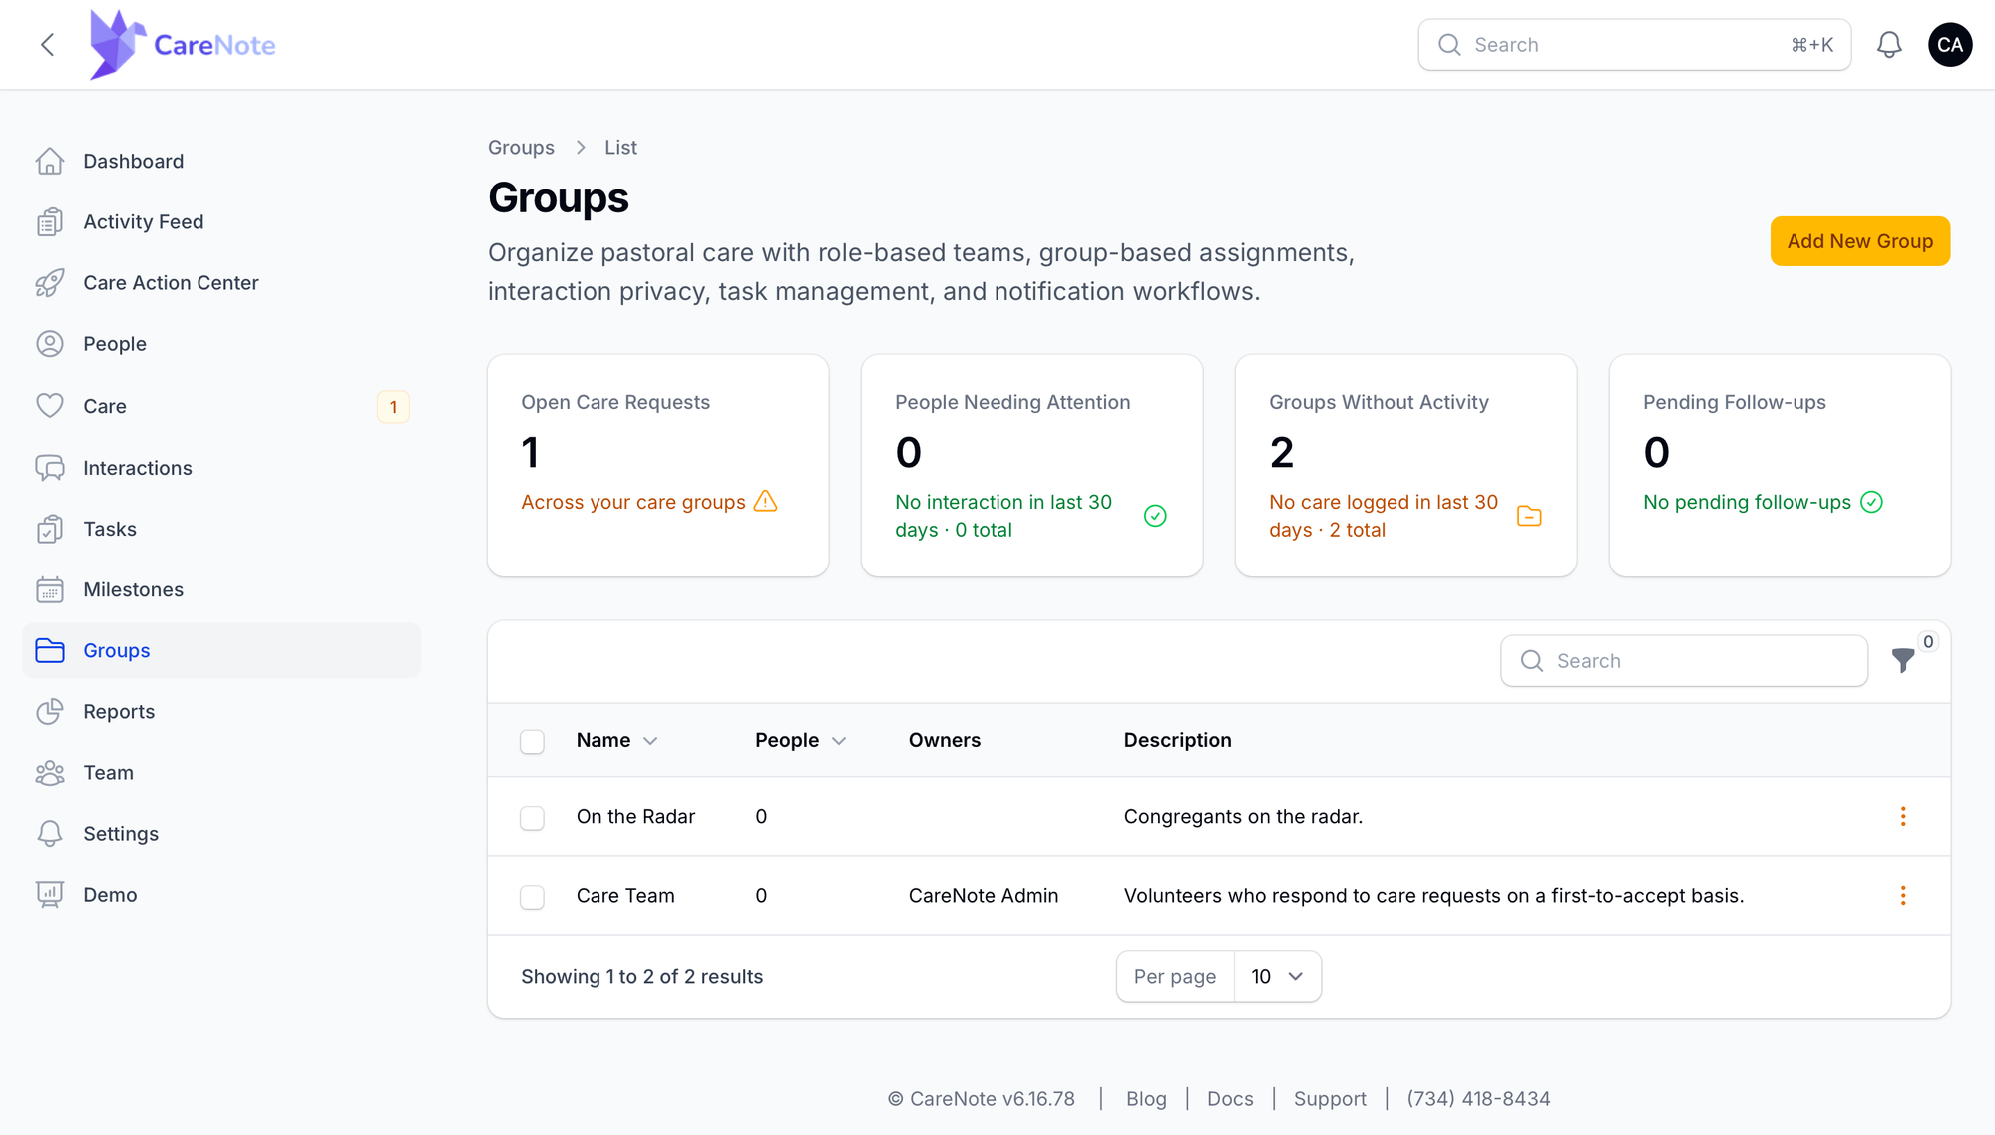Open notifications bell in the header
This screenshot has height=1135, width=1995.
1889,45
